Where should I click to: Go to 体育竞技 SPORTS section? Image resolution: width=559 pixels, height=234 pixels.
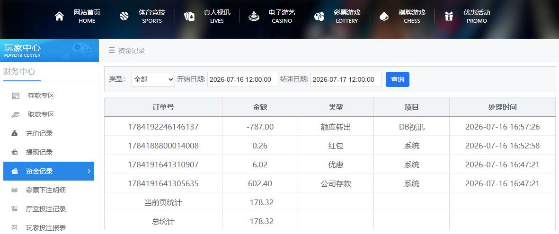pyautogui.click(x=152, y=17)
